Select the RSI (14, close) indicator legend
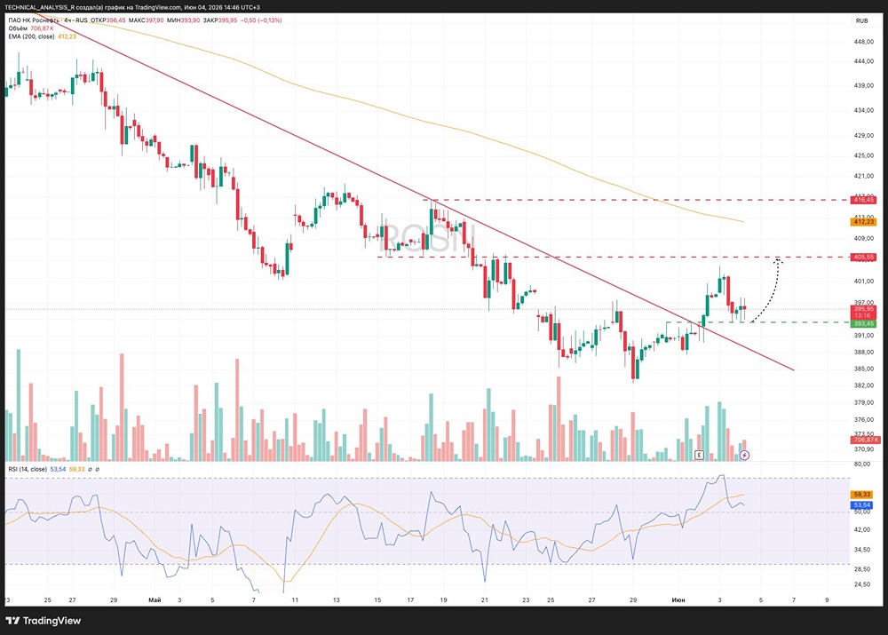 point(28,470)
